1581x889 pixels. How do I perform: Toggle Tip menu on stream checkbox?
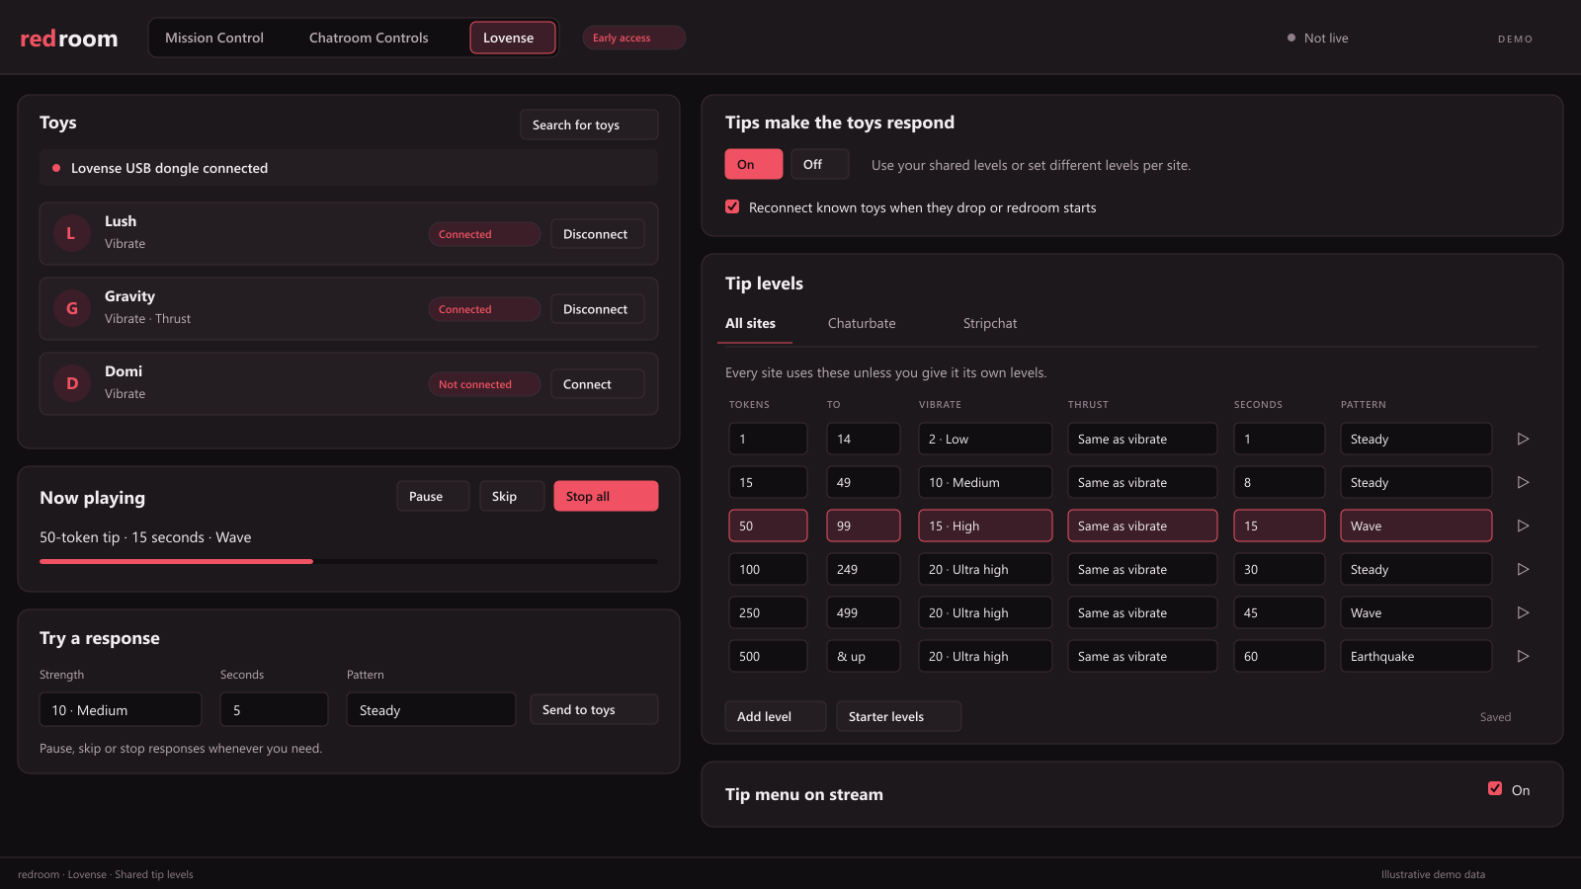tap(1495, 788)
